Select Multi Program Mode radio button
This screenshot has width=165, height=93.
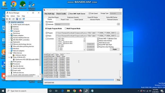point(65,28)
